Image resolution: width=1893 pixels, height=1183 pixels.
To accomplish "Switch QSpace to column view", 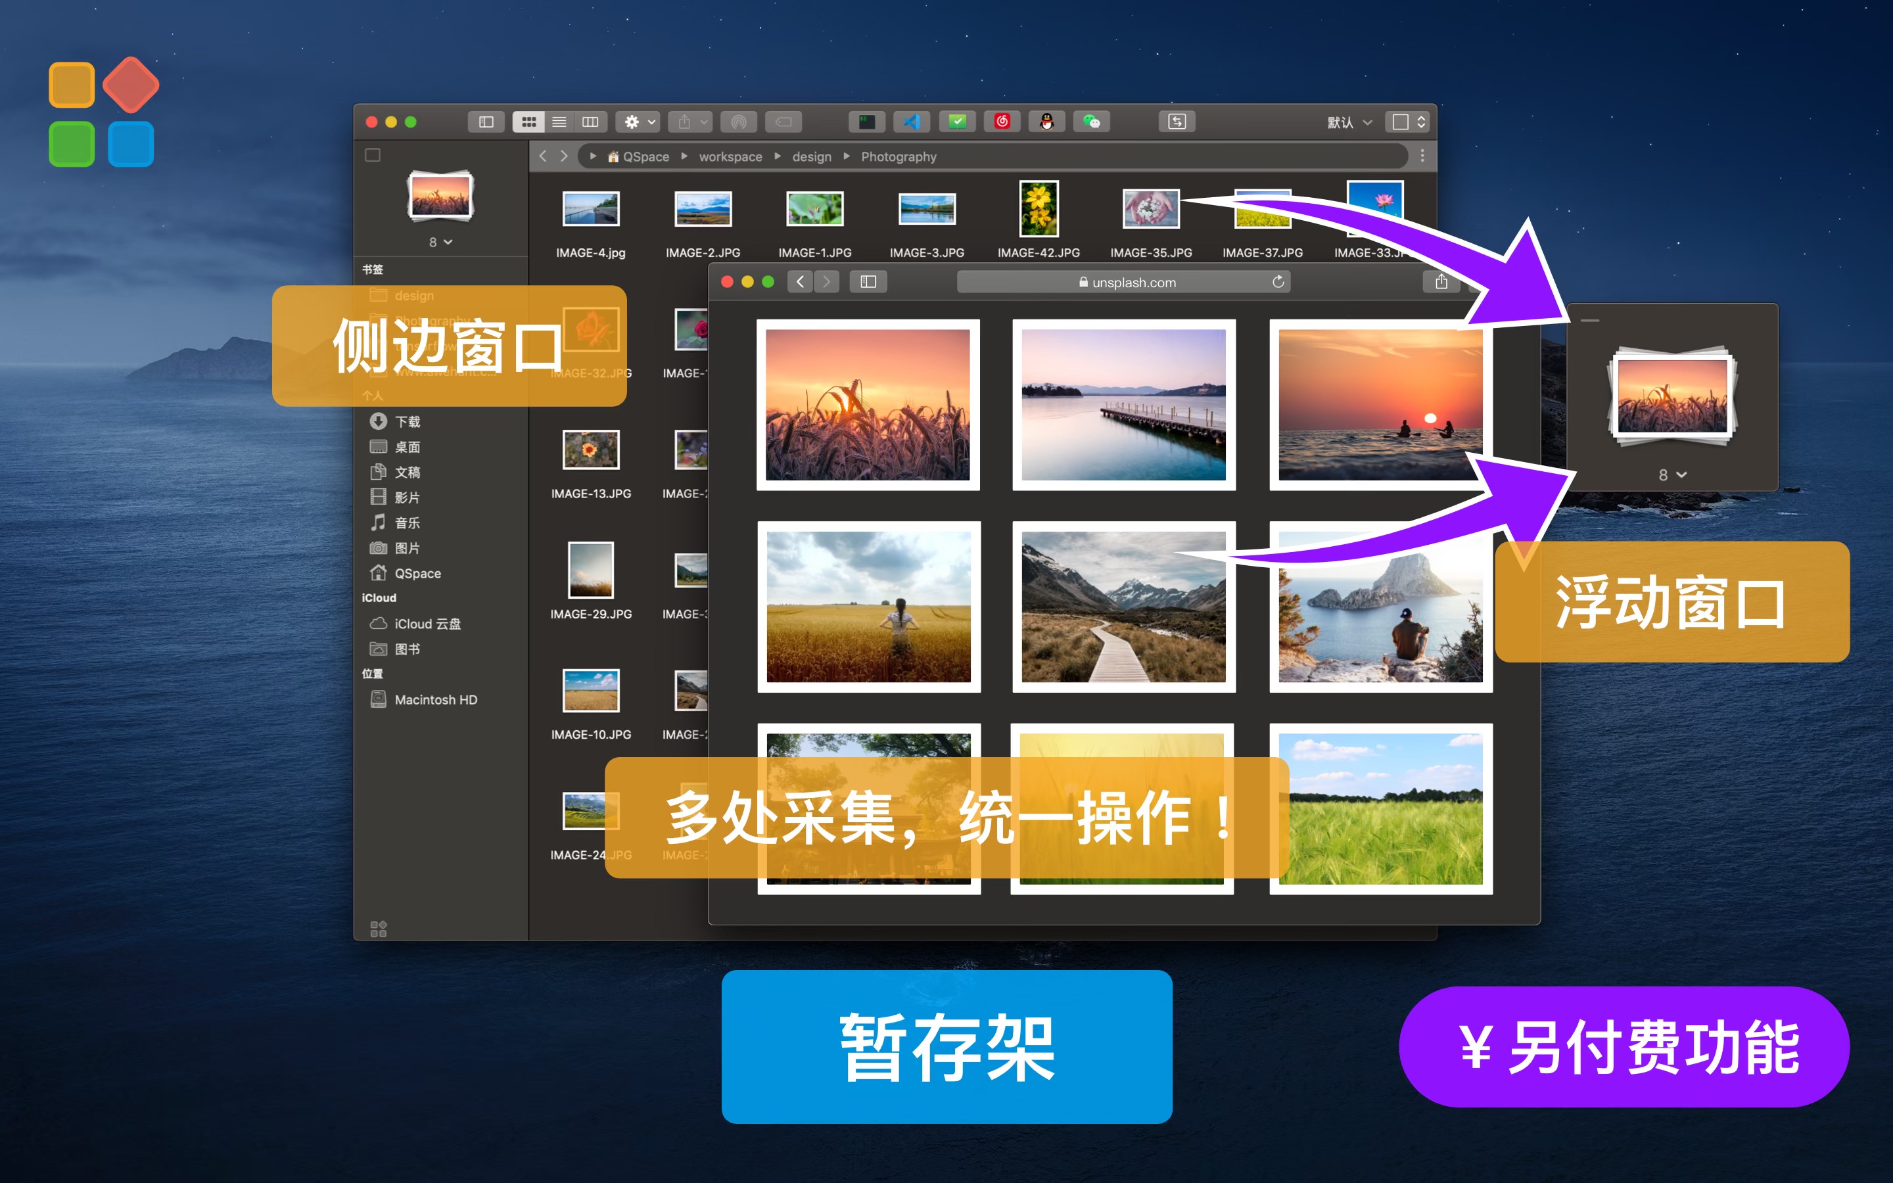I will [590, 122].
